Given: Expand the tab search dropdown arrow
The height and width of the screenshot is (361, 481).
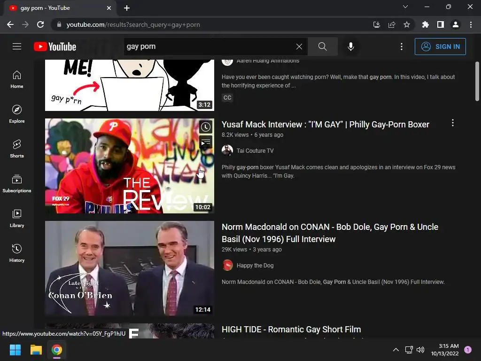Looking at the screenshot, I should [x=405, y=7].
